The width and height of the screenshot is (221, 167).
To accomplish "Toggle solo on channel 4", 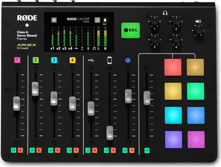I will click(69, 150).
